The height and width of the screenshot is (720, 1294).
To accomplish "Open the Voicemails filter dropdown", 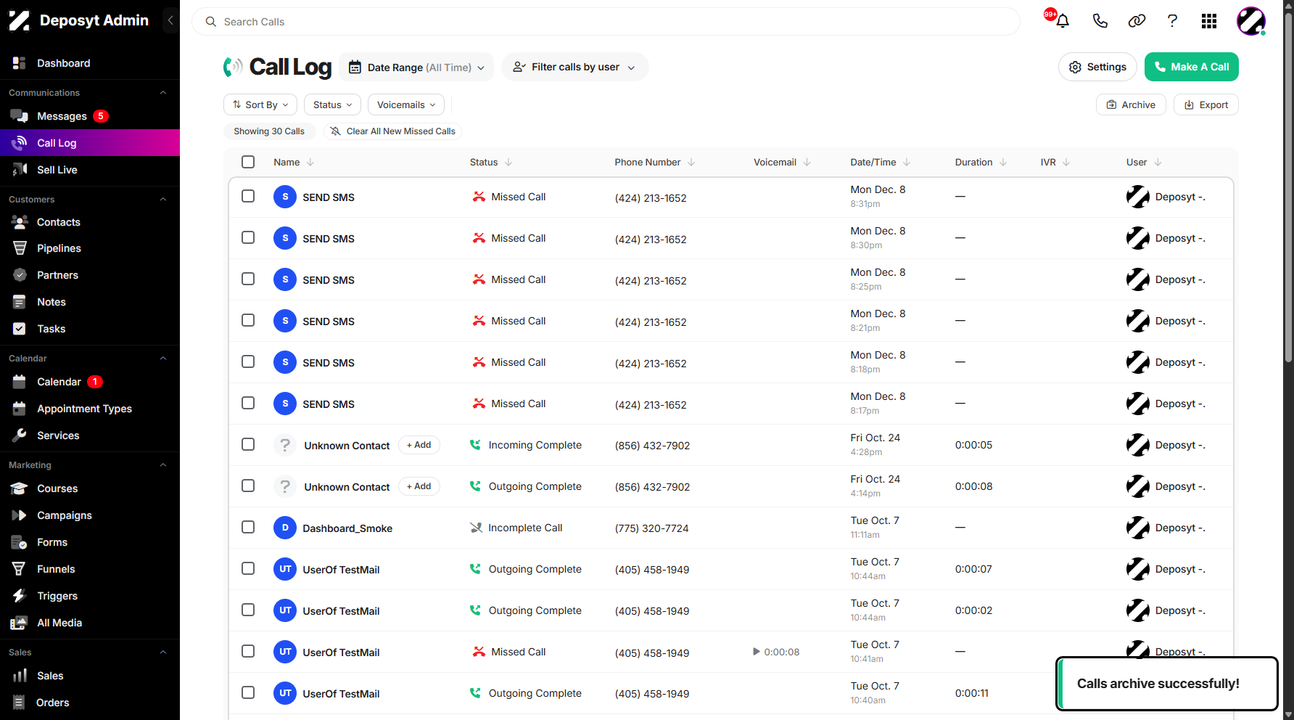I will pos(406,105).
